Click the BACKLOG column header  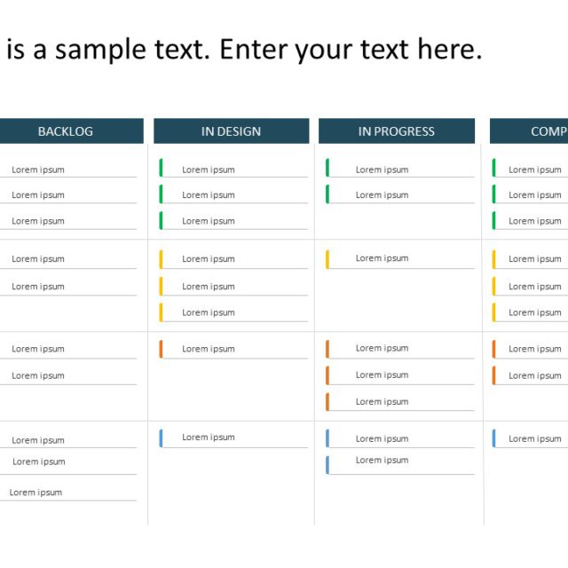tap(65, 131)
